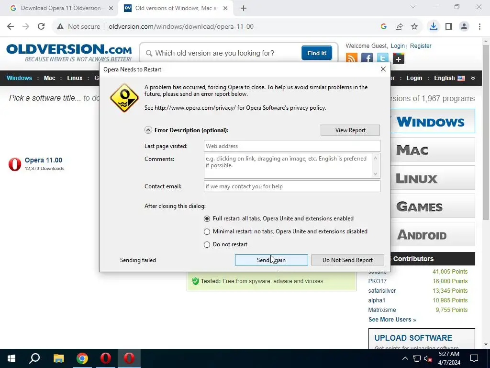Open See More Users link

pyautogui.click(x=392, y=320)
